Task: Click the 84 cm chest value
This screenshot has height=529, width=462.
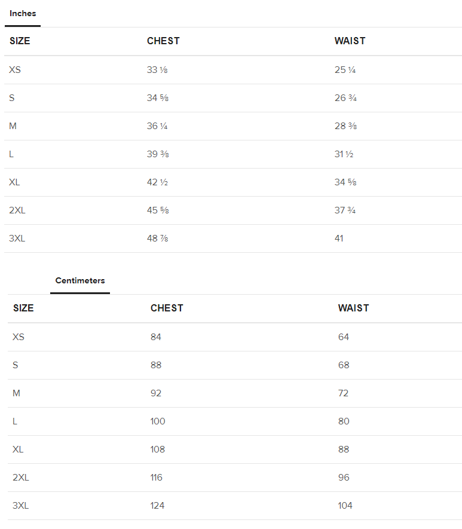Action: pos(156,337)
